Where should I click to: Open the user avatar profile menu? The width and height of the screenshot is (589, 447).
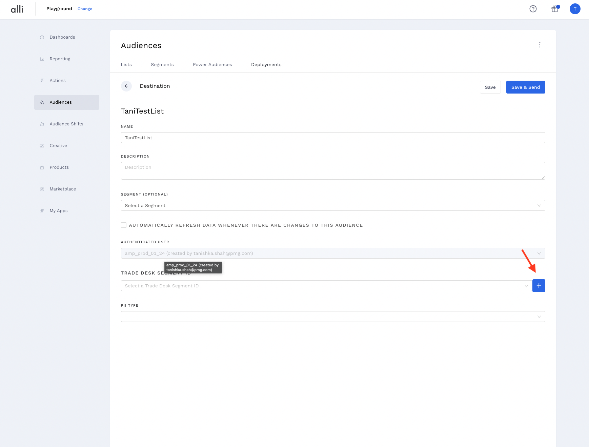click(x=575, y=9)
